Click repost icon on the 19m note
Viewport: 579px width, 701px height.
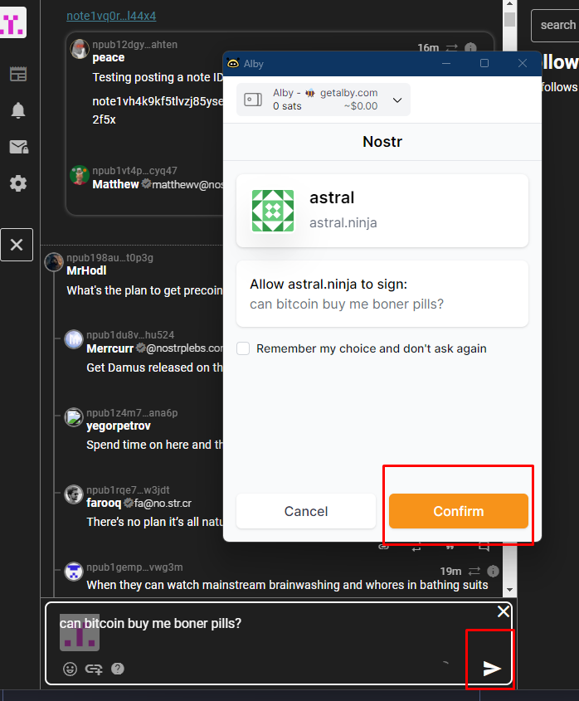(x=474, y=571)
